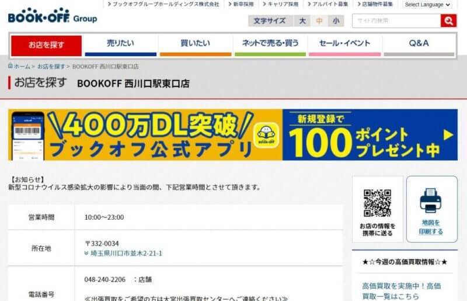Image resolution: width=467 pixels, height=301 pixels.
Task: Click the arrow on 100 point banner
Action: click(x=448, y=135)
